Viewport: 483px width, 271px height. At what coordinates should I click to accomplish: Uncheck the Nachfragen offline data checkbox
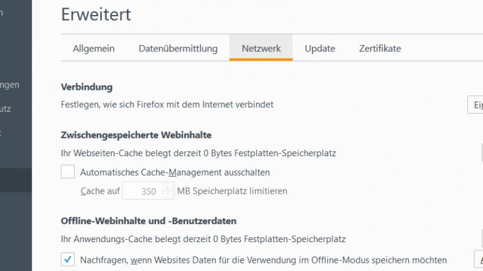tap(68, 259)
